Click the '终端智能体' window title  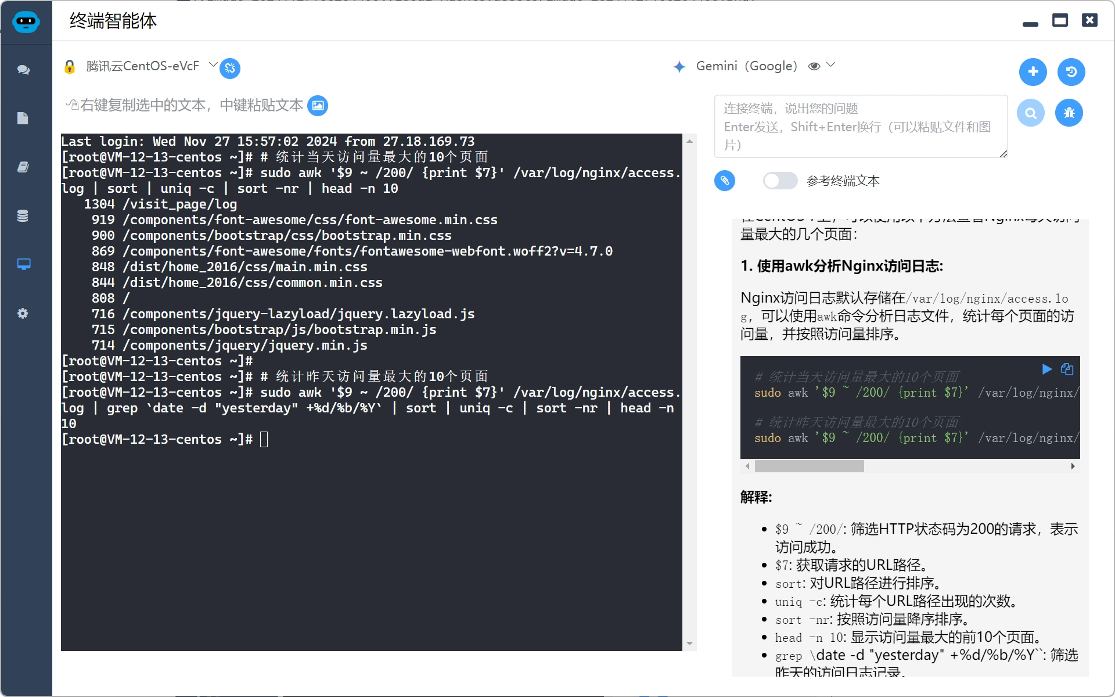[113, 21]
